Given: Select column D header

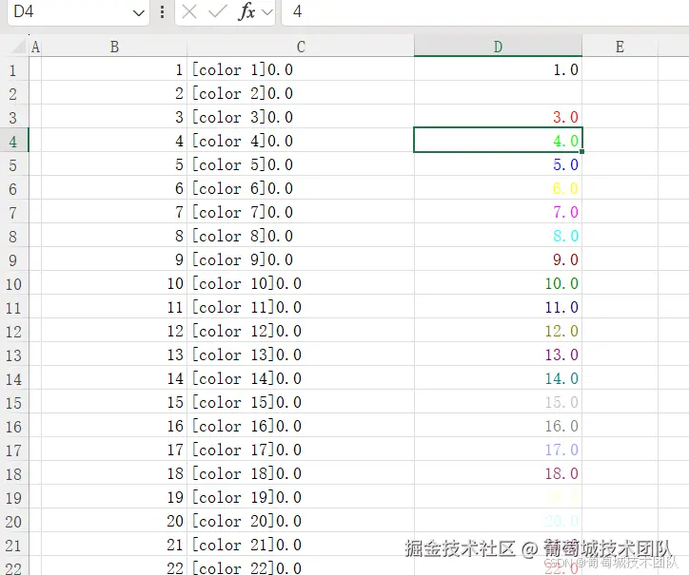Looking at the screenshot, I should coord(498,47).
